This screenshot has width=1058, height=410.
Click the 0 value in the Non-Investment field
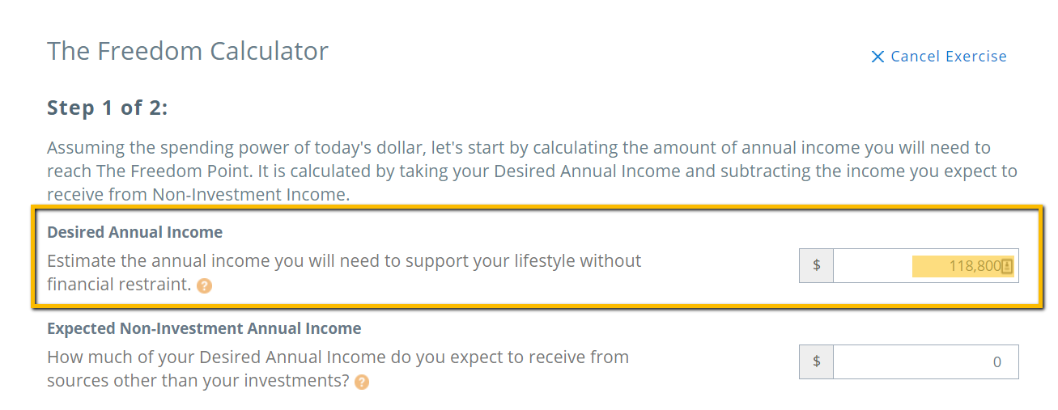pyautogui.click(x=997, y=362)
